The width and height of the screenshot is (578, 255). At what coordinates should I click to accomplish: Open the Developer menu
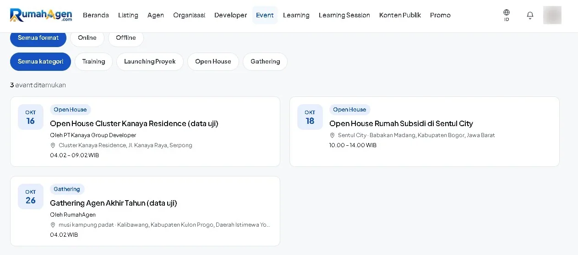(230, 15)
